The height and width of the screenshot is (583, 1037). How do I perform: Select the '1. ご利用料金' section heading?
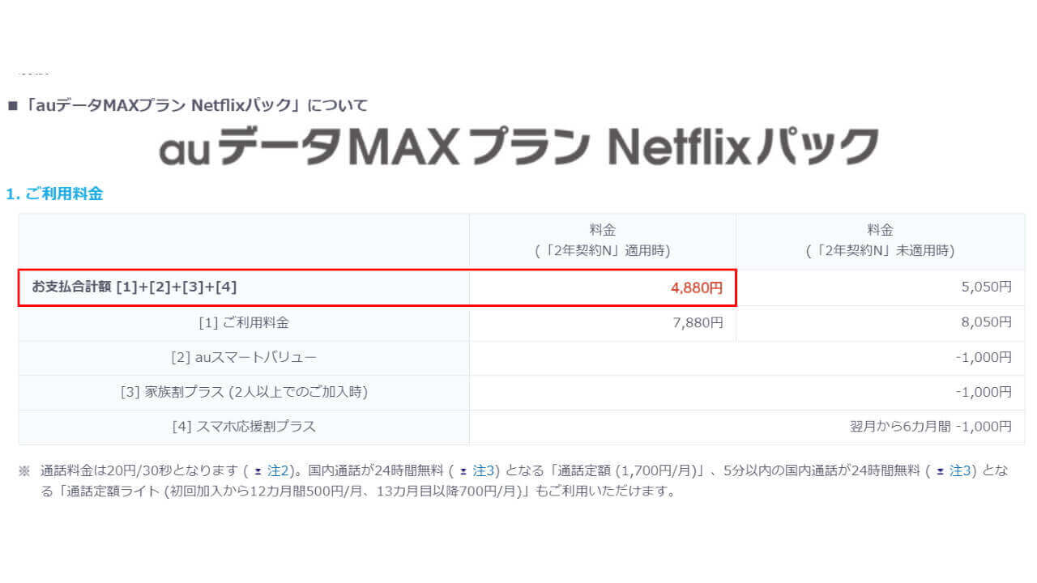pyautogui.click(x=54, y=194)
